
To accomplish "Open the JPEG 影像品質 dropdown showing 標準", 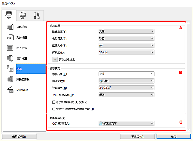I will tap(126, 95).
